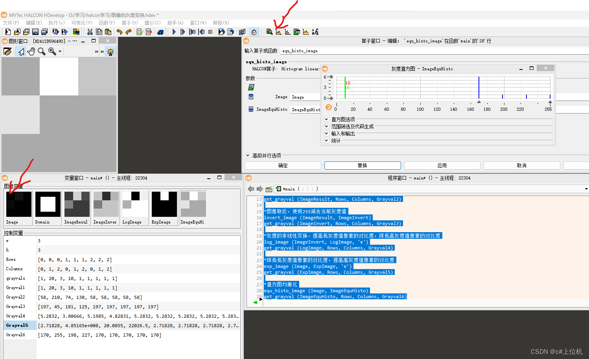Click the Save program floppy icon

pos(35,32)
